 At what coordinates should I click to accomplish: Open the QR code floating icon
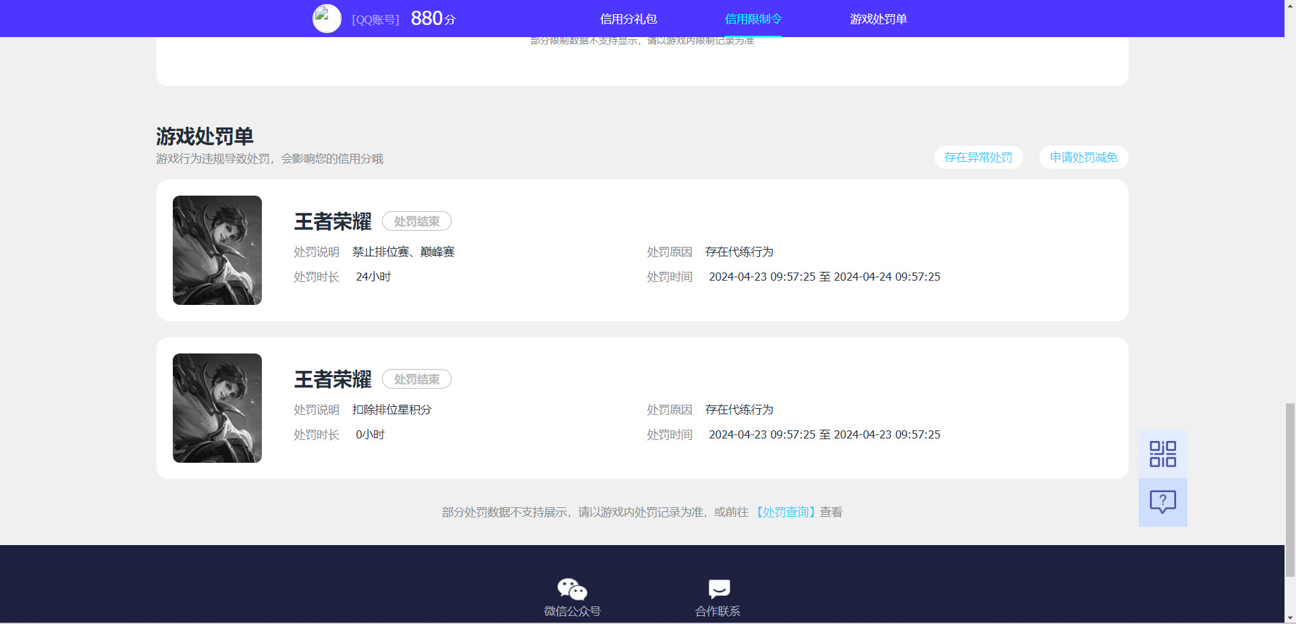pos(1162,454)
